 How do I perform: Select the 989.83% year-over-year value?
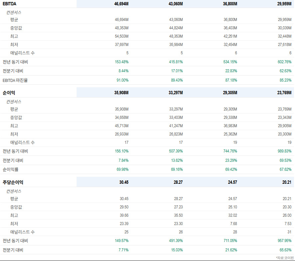coord(284,151)
